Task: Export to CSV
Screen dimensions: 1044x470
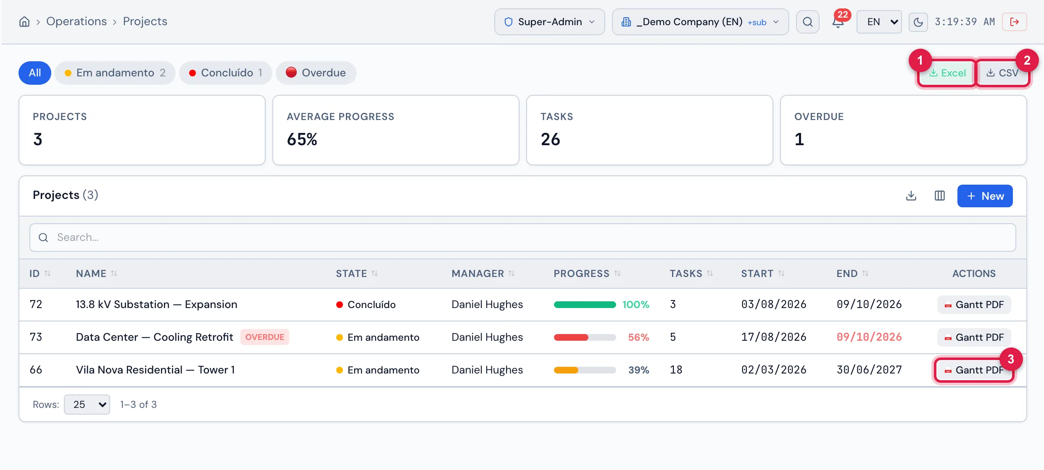Action: [1002, 73]
